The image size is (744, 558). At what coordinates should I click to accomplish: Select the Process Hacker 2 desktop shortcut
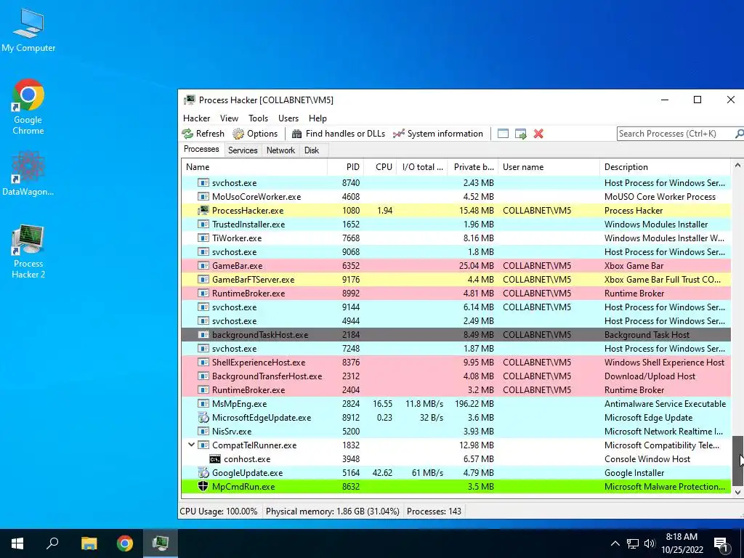(x=28, y=251)
